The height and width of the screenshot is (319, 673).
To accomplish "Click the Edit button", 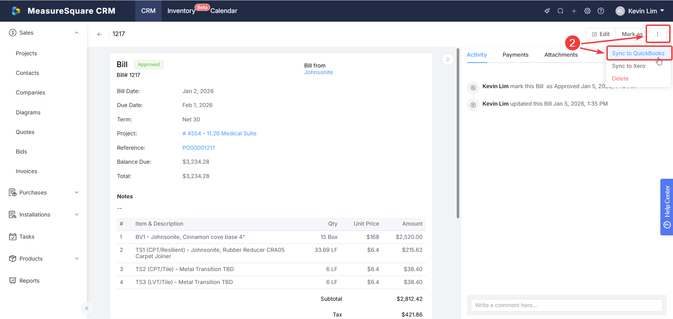I will tap(601, 34).
